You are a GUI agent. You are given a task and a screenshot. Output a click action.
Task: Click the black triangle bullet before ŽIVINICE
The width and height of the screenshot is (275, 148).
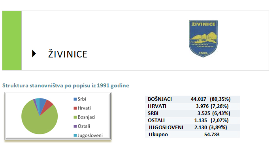pyautogui.click(x=34, y=54)
